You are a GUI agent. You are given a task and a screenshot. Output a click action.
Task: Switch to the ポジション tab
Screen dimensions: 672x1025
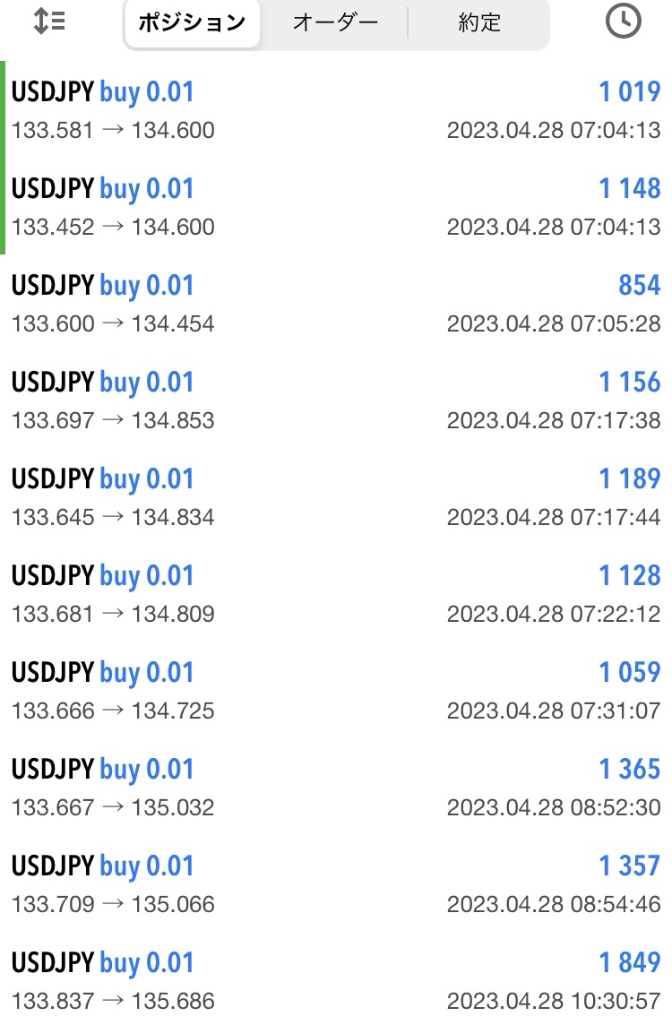[x=192, y=23]
